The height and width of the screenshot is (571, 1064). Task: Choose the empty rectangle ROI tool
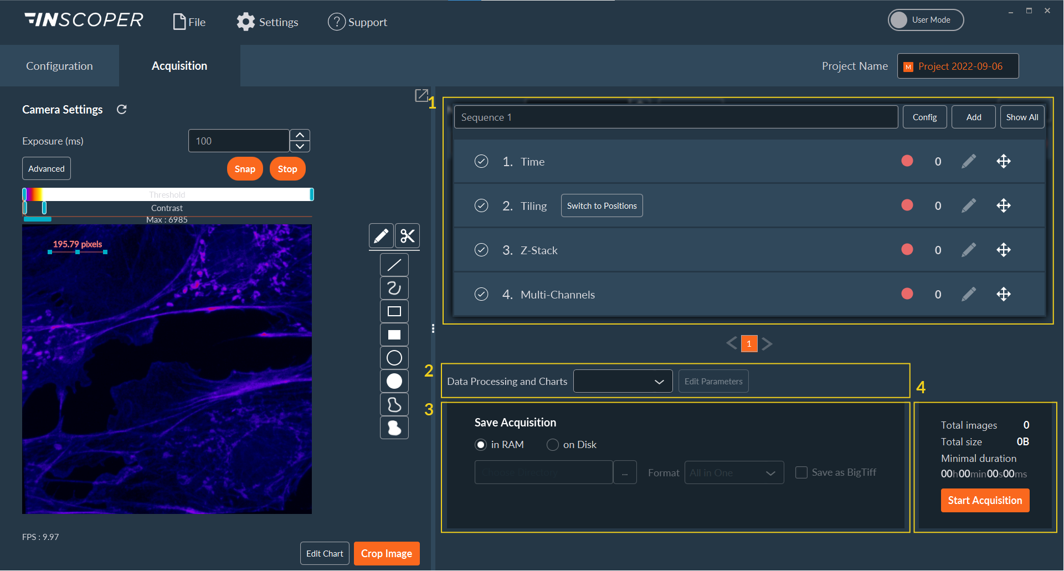tap(394, 312)
